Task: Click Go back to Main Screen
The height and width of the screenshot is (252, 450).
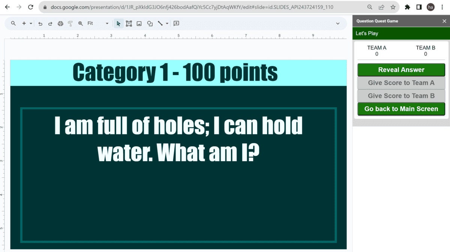Action: pyautogui.click(x=401, y=109)
